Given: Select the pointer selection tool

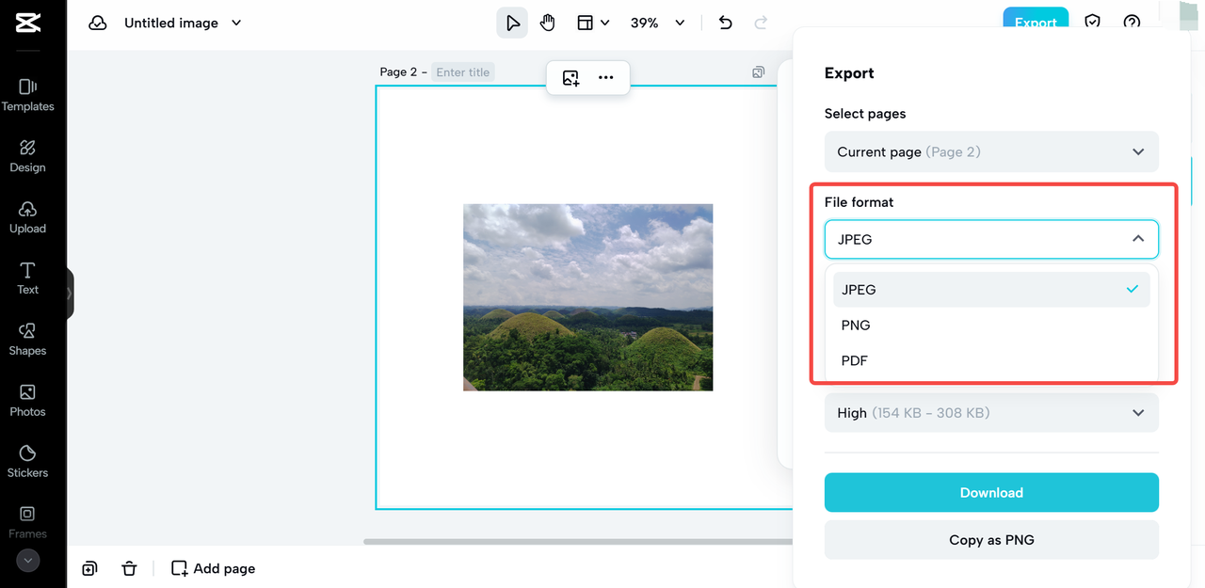Looking at the screenshot, I should pyautogui.click(x=512, y=23).
